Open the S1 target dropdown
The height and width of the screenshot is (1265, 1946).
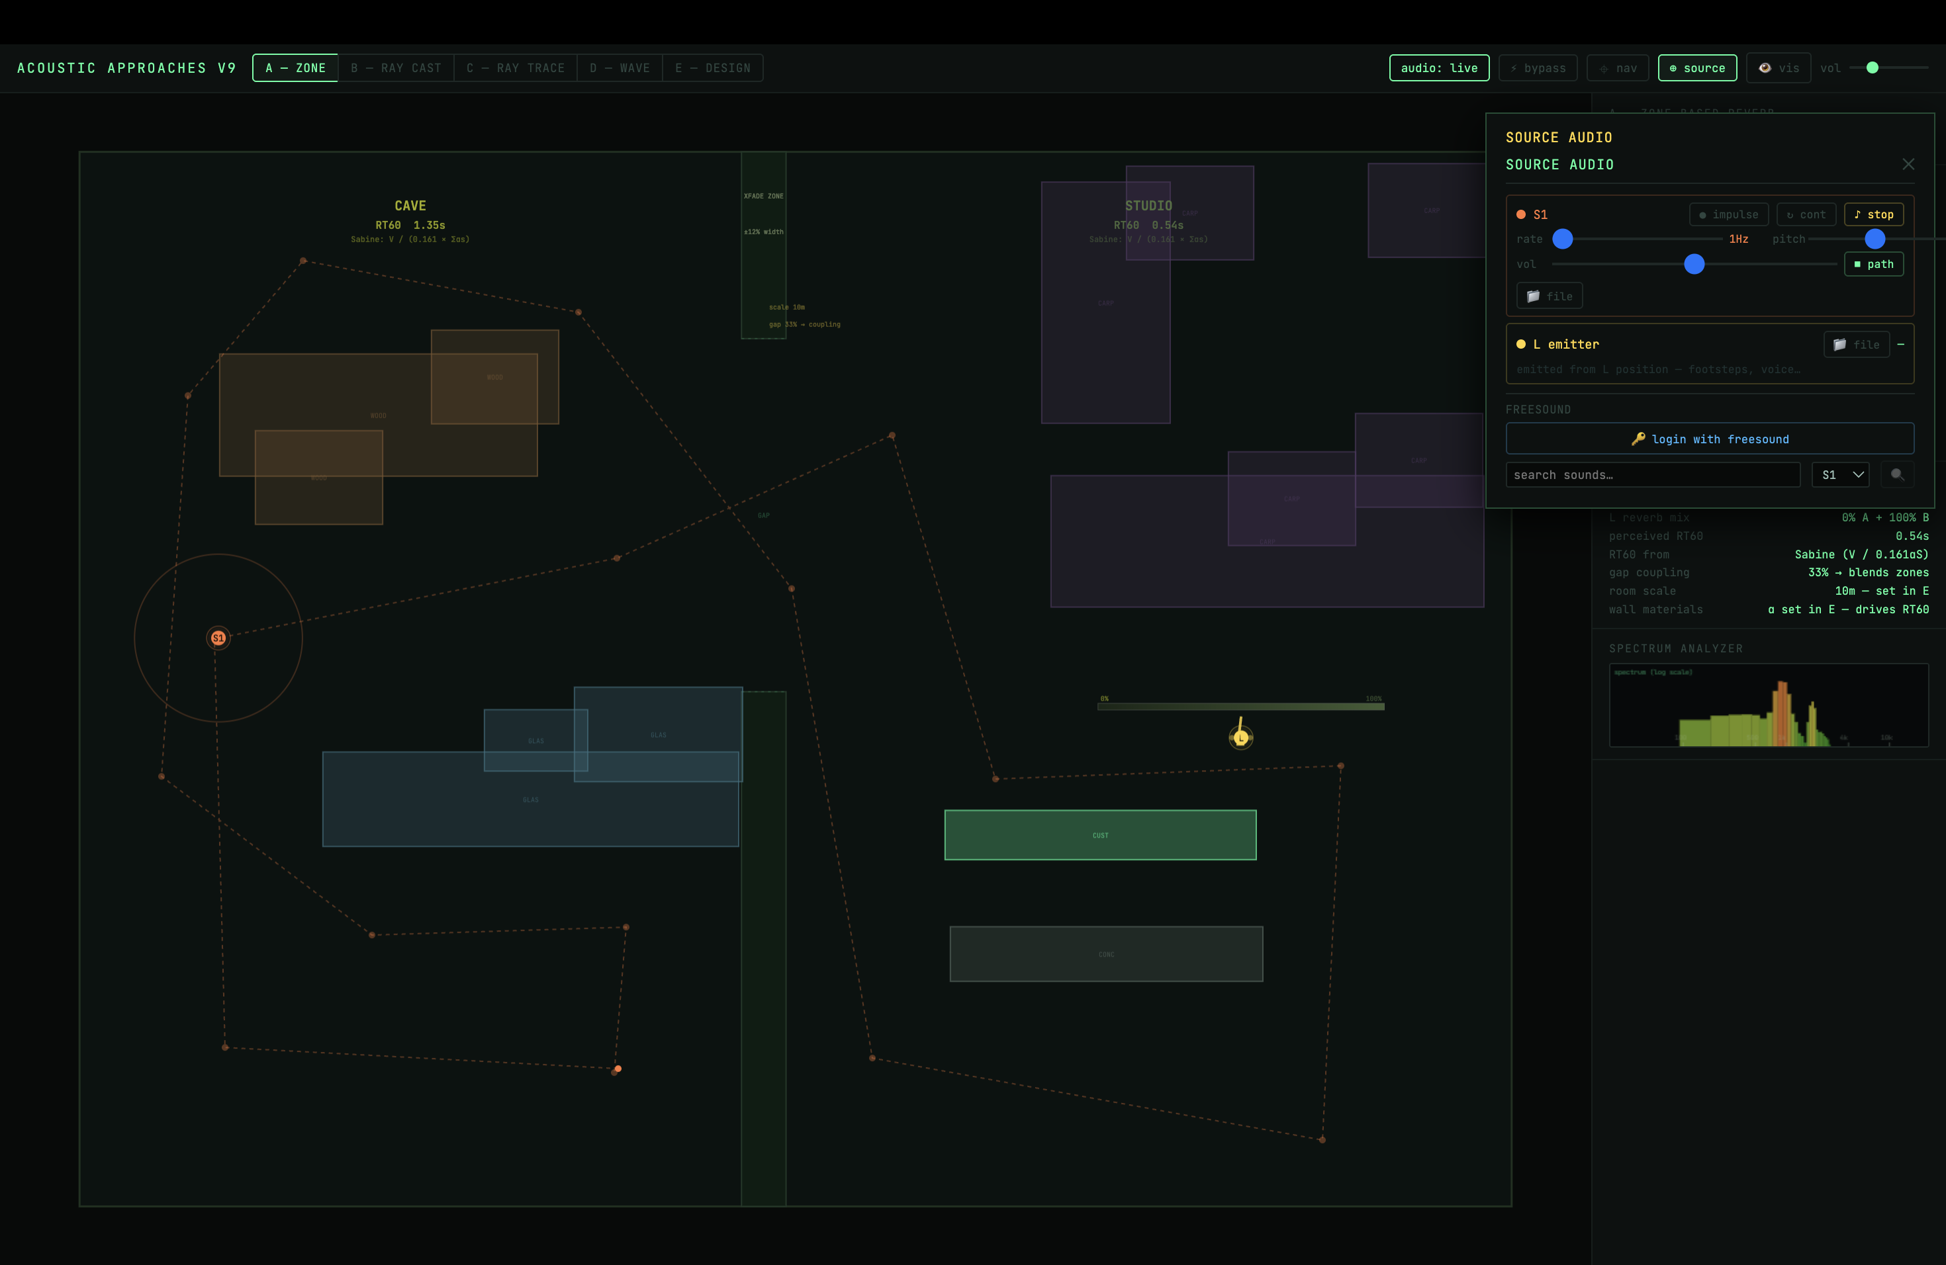click(1841, 475)
